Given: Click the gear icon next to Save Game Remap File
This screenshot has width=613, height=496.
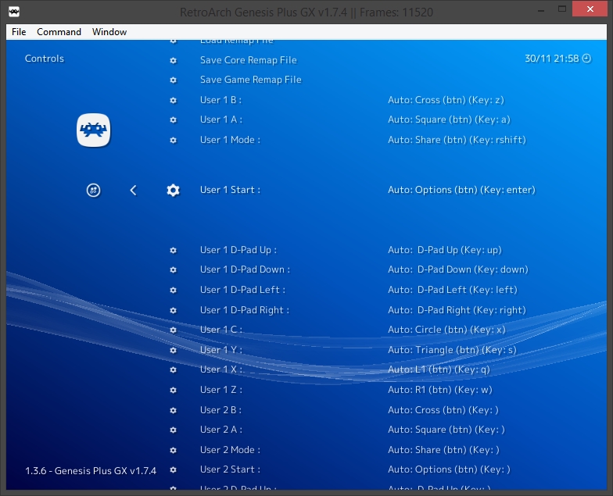Looking at the screenshot, I should pyautogui.click(x=174, y=80).
